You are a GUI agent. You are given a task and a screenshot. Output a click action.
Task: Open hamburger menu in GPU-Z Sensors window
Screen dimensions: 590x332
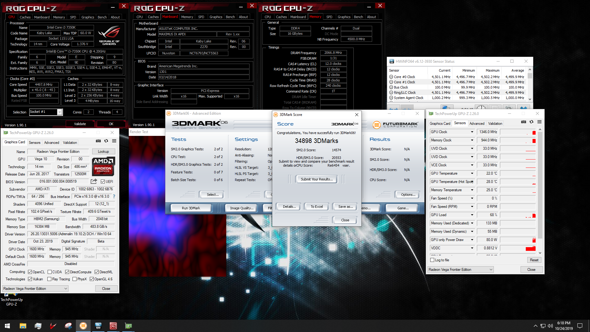pyautogui.click(x=539, y=122)
